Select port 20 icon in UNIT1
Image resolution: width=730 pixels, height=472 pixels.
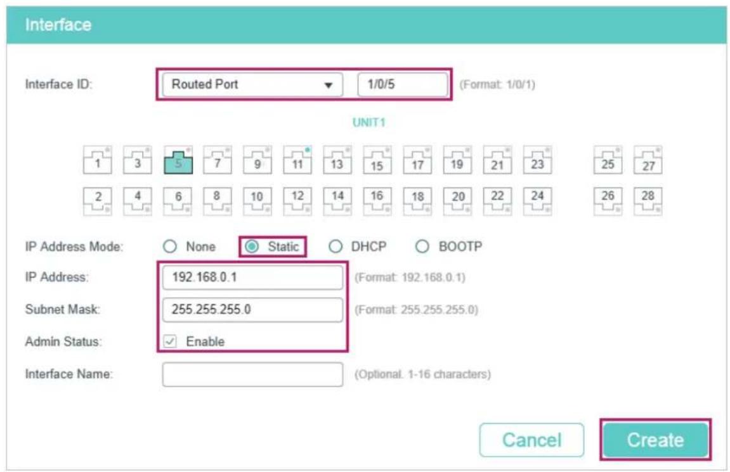coord(458,201)
